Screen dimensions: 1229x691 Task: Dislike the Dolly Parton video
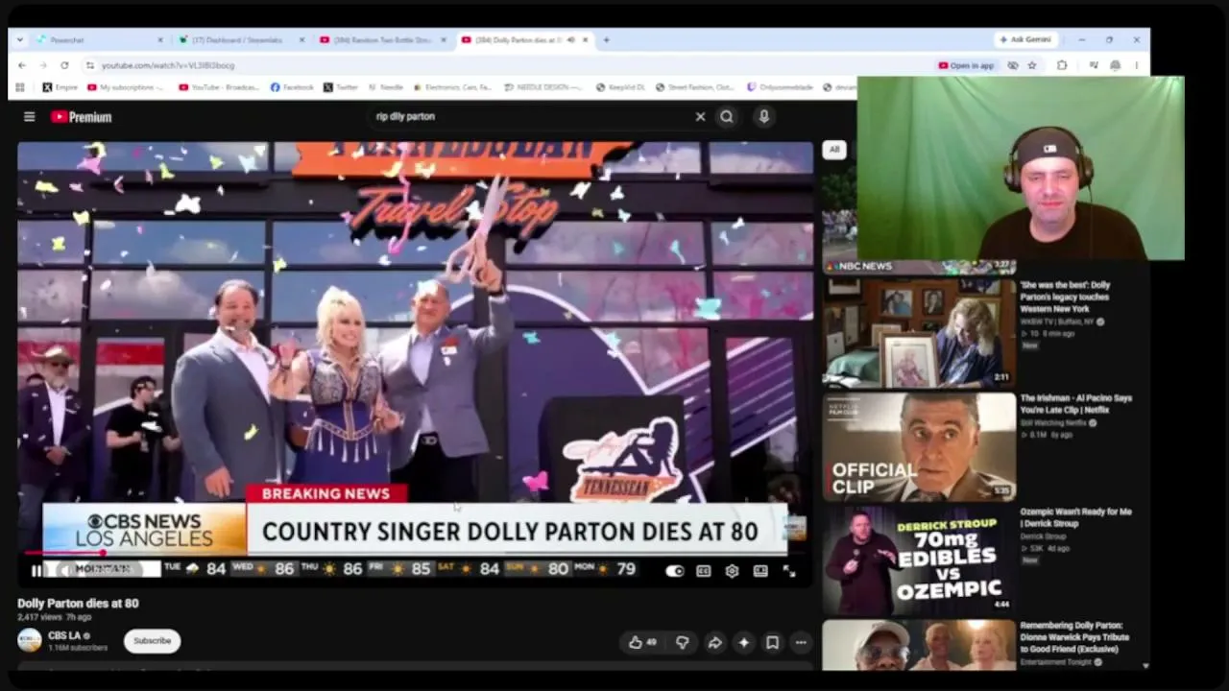click(683, 643)
